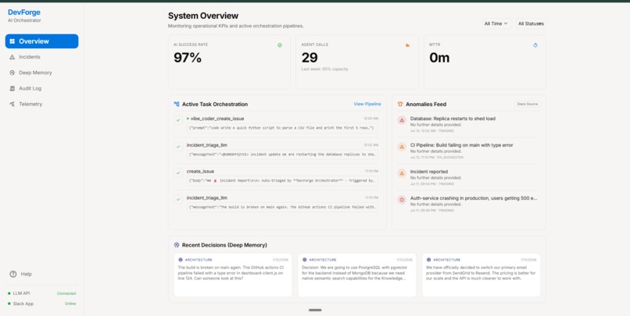Open the SendGrid to Resend decision card
The width and height of the screenshot is (630, 316).
pyautogui.click(x=481, y=275)
